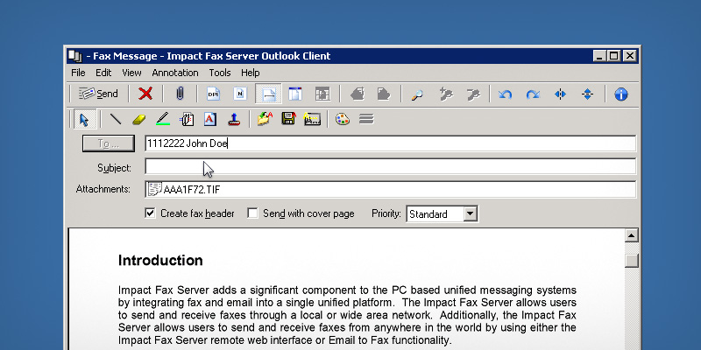The image size is (701, 350).
Task: Click the paperclip attach file icon
Action: (x=179, y=94)
